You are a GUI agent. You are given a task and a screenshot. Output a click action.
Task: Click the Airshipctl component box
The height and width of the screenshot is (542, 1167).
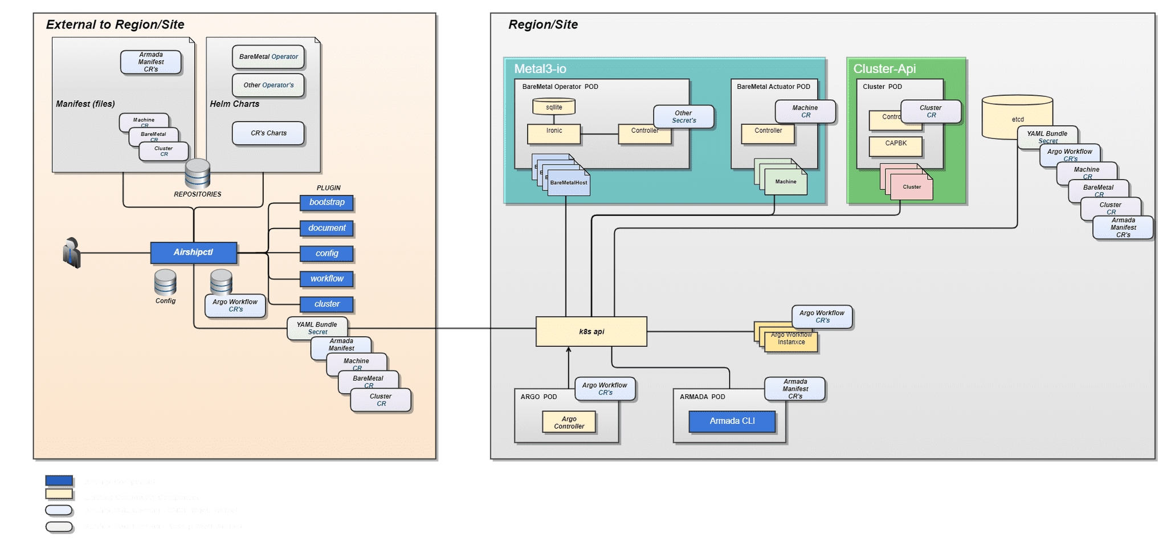click(x=194, y=252)
